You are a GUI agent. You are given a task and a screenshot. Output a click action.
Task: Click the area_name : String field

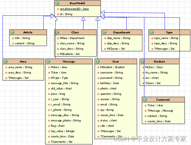point(20,67)
